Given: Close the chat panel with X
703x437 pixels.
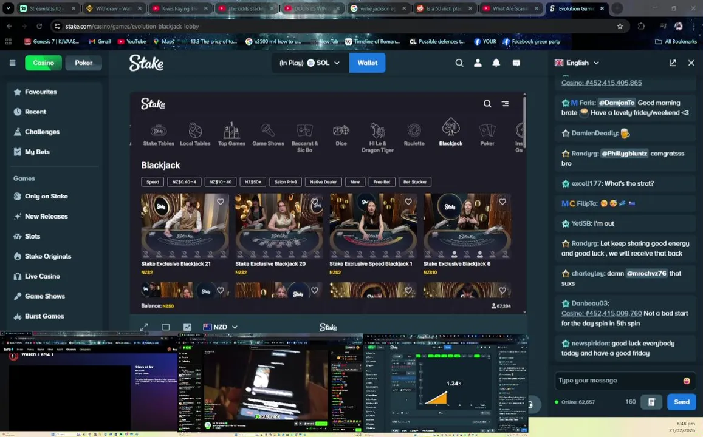Looking at the screenshot, I should point(691,63).
